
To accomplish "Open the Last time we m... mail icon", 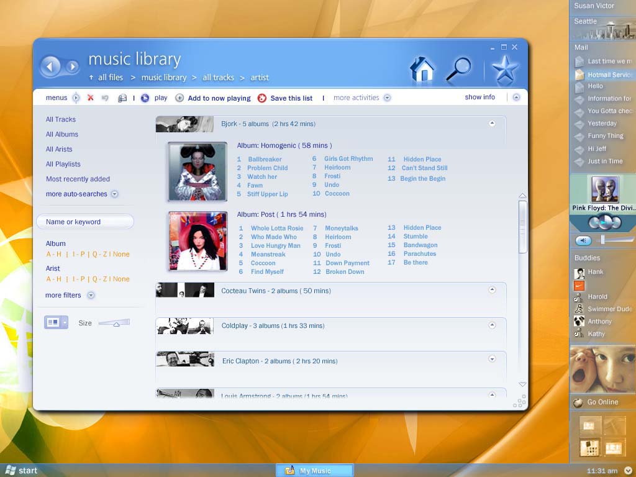I will point(579,61).
